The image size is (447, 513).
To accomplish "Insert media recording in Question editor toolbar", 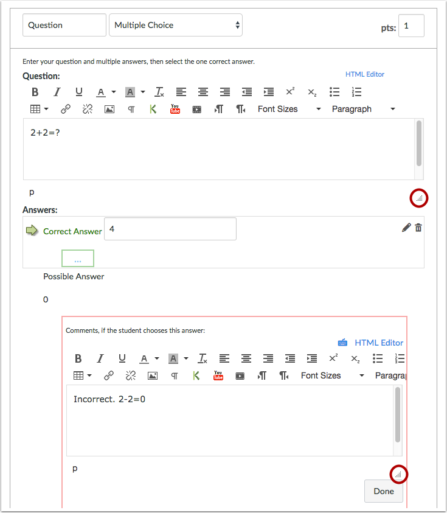I will [x=197, y=110].
